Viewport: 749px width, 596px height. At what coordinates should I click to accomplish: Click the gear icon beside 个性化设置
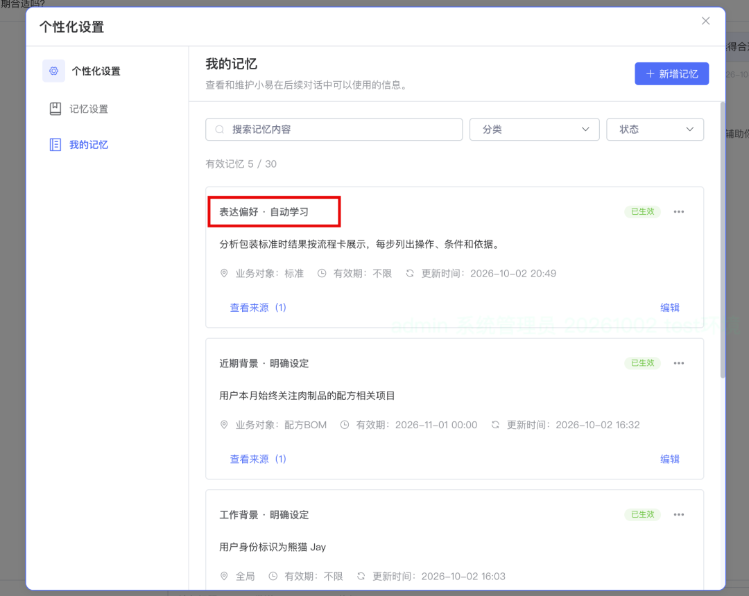pyautogui.click(x=54, y=71)
